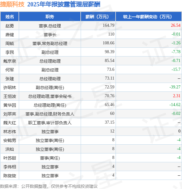Click the name 林志伟
This screenshot has width=182, height=189.
pyautogui.click(x=10, y=132)
